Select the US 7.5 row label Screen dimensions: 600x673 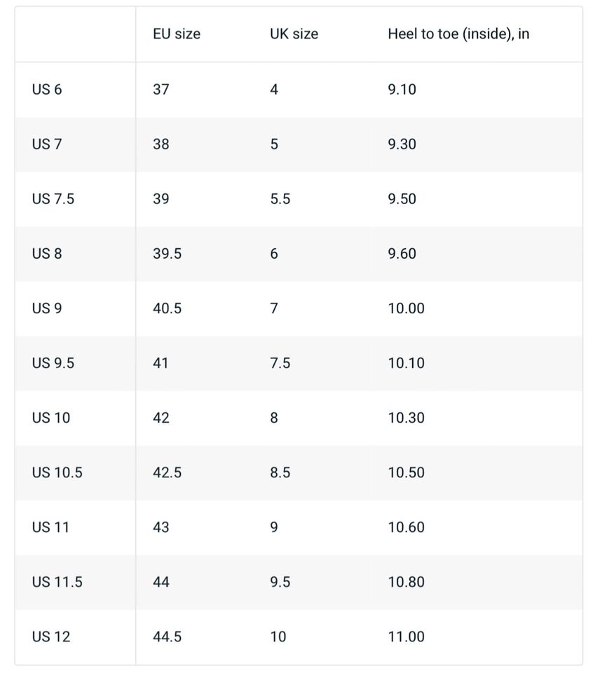tap(53, 199)
